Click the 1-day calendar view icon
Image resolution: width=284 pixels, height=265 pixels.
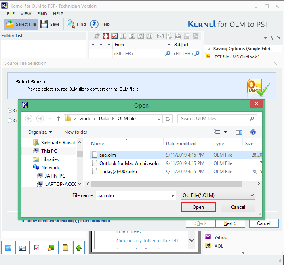[x=123, y=36]
